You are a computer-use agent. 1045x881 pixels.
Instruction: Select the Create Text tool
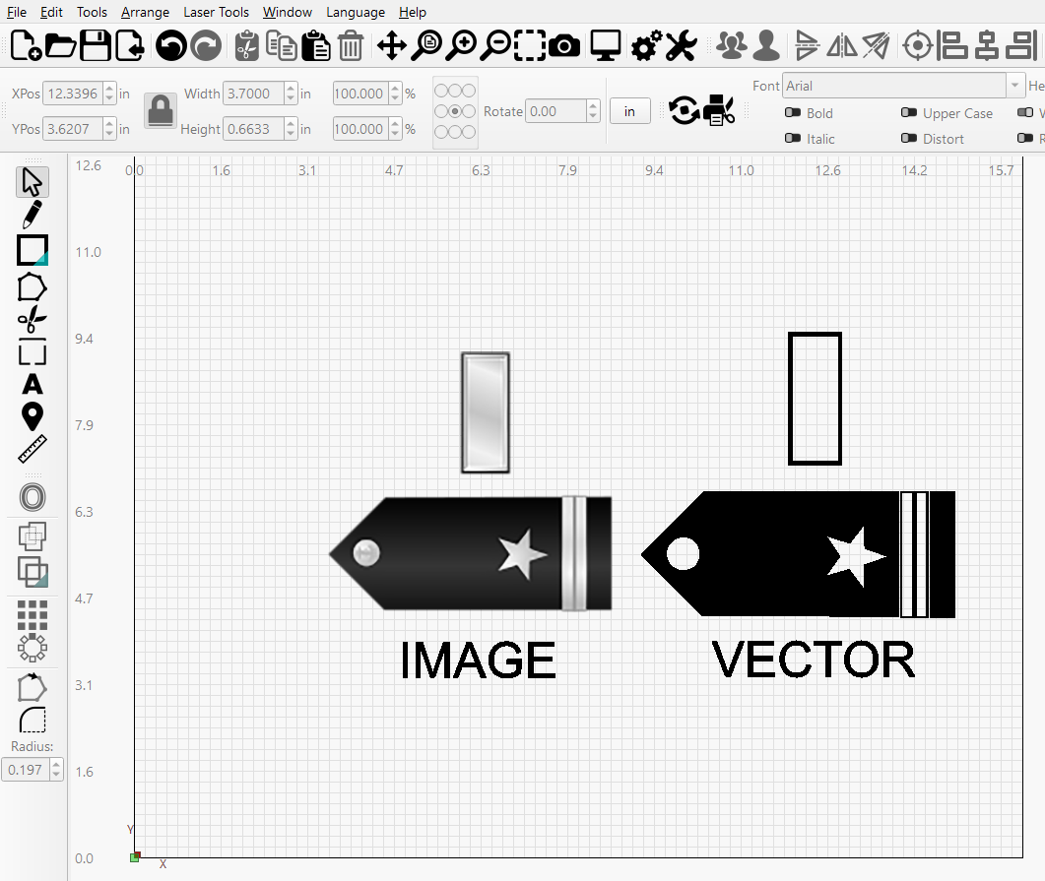click(32, 384)
